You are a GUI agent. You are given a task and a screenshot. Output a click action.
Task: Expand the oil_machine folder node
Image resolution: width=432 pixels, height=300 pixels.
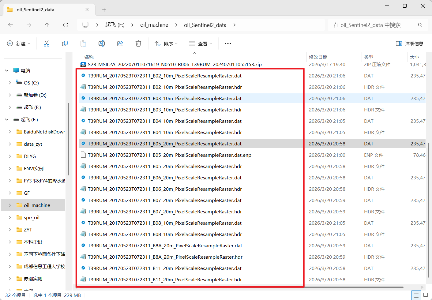point(10,205)
